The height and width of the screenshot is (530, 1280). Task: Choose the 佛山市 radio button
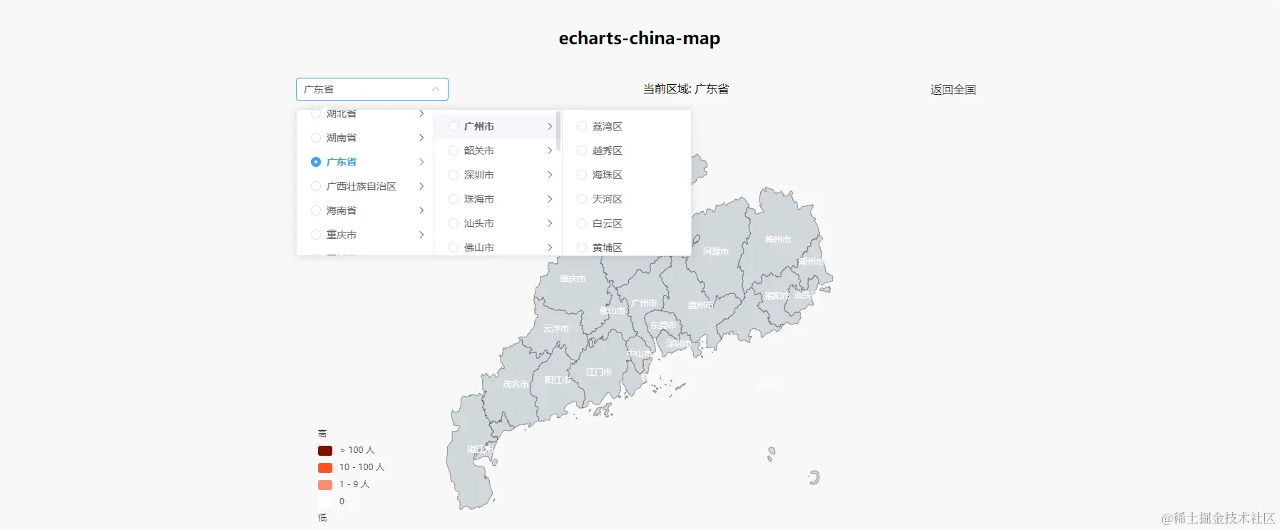click(454, 248)
